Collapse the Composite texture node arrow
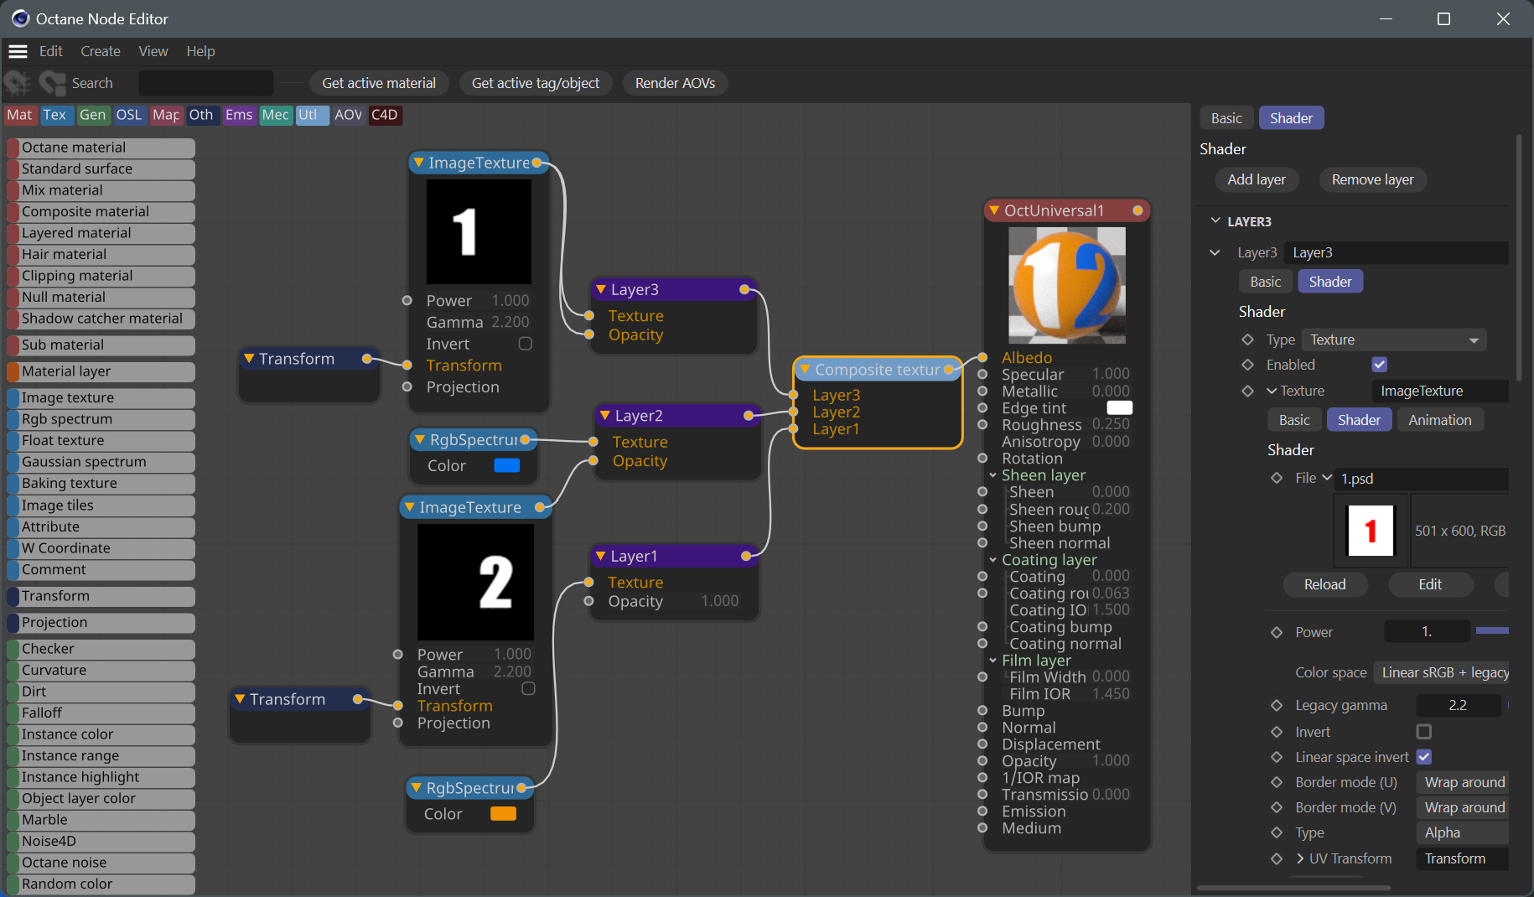Image resolution: width=1534 pixels, height=897 pixels. [x=805, y=370]
